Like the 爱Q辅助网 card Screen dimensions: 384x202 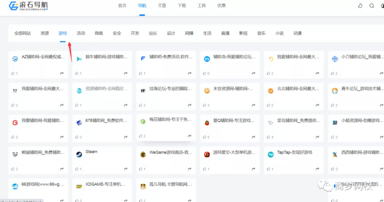(x=205, y=137)
